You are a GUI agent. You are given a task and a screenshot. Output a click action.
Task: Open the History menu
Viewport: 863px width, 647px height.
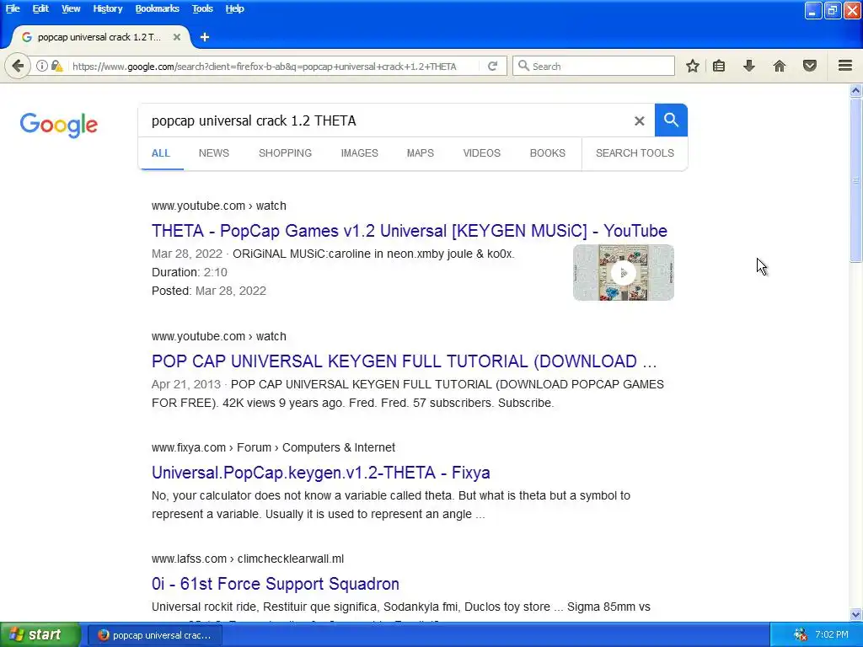[107, 8]
